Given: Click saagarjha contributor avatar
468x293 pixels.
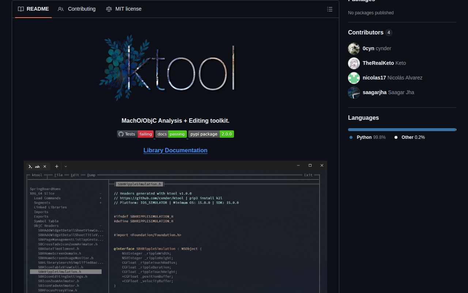Looking at the screenshot, I should click(354, 92).
